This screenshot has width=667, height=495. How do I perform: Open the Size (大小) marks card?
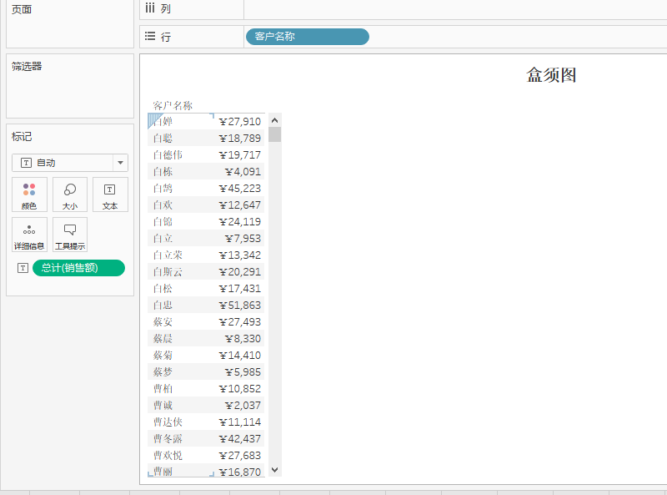[70, 194]
